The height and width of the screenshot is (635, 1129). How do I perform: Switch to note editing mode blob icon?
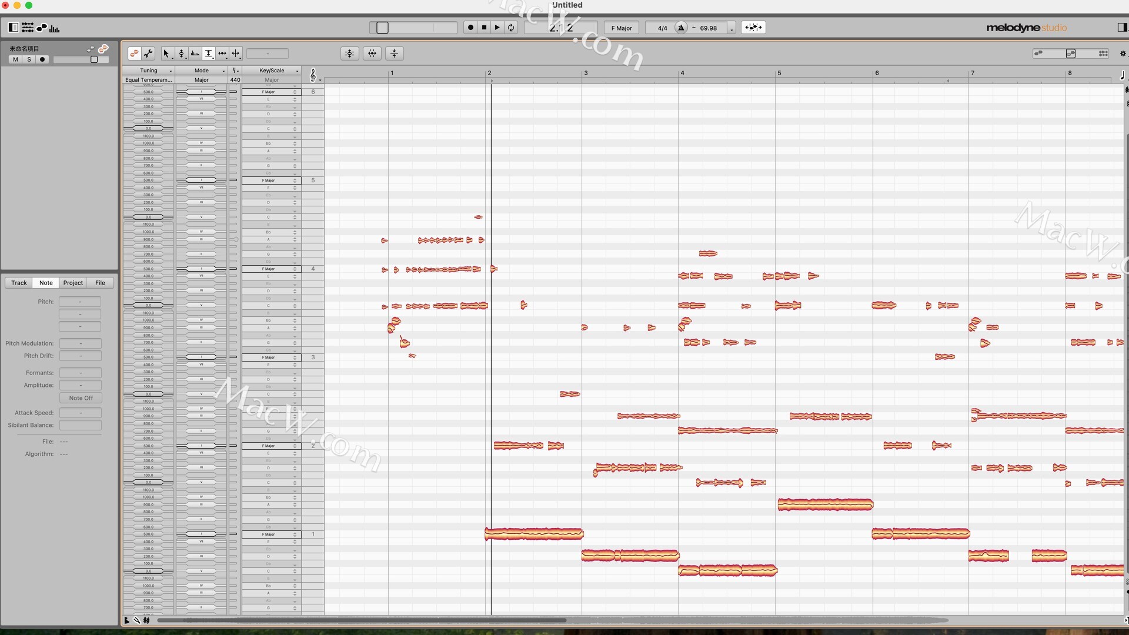pos(134,54)
